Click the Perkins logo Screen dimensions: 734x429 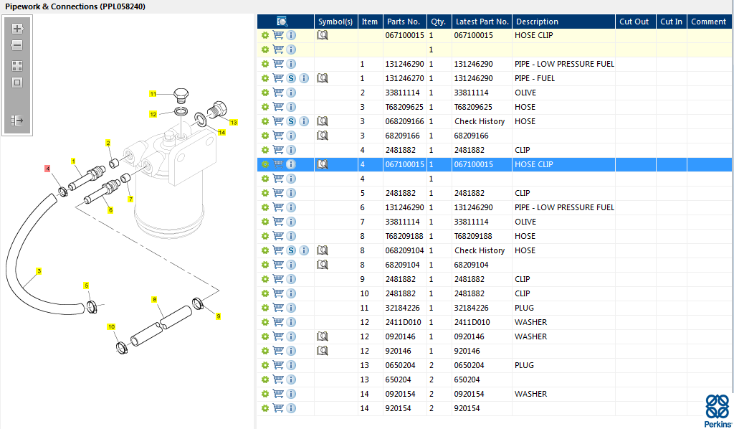[x=718, y=410]
